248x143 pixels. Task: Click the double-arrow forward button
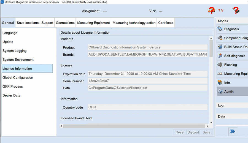[x=233, y=132]
